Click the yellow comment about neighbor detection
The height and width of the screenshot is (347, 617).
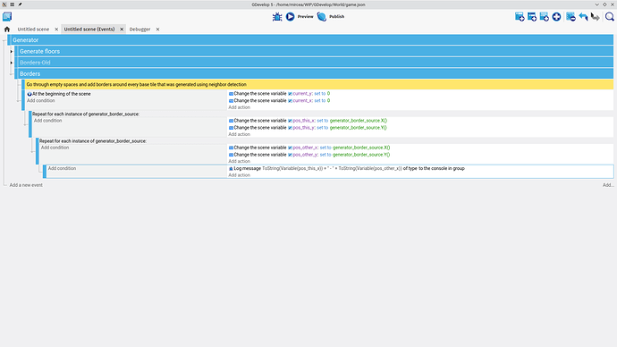pyautogui.click(x=319, y=85)
